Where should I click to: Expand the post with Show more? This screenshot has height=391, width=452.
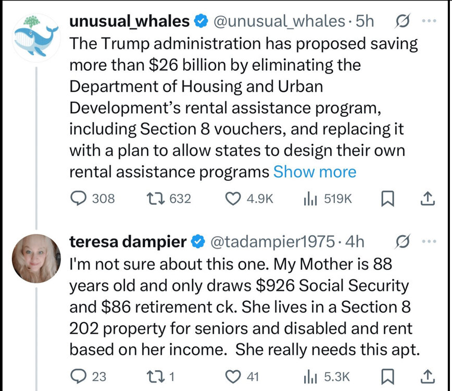click(x=315, y=172)
